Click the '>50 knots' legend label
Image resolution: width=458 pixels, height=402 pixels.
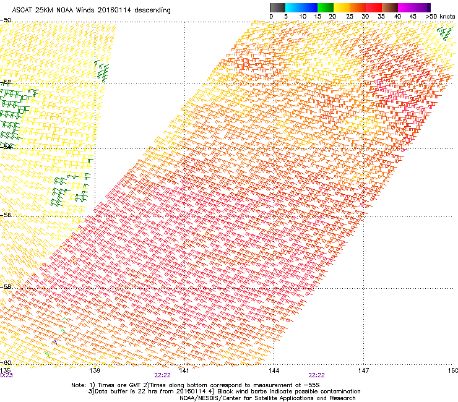[x=440, y=16]
